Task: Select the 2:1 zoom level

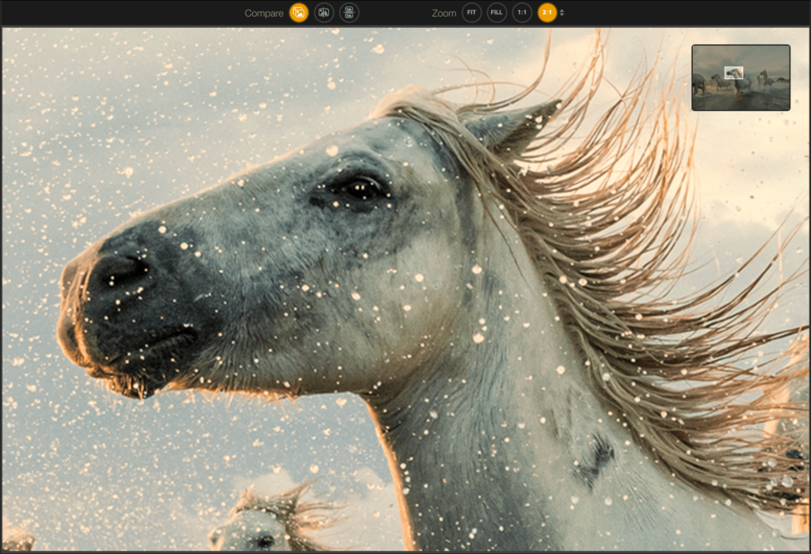Action: (547, 13)
